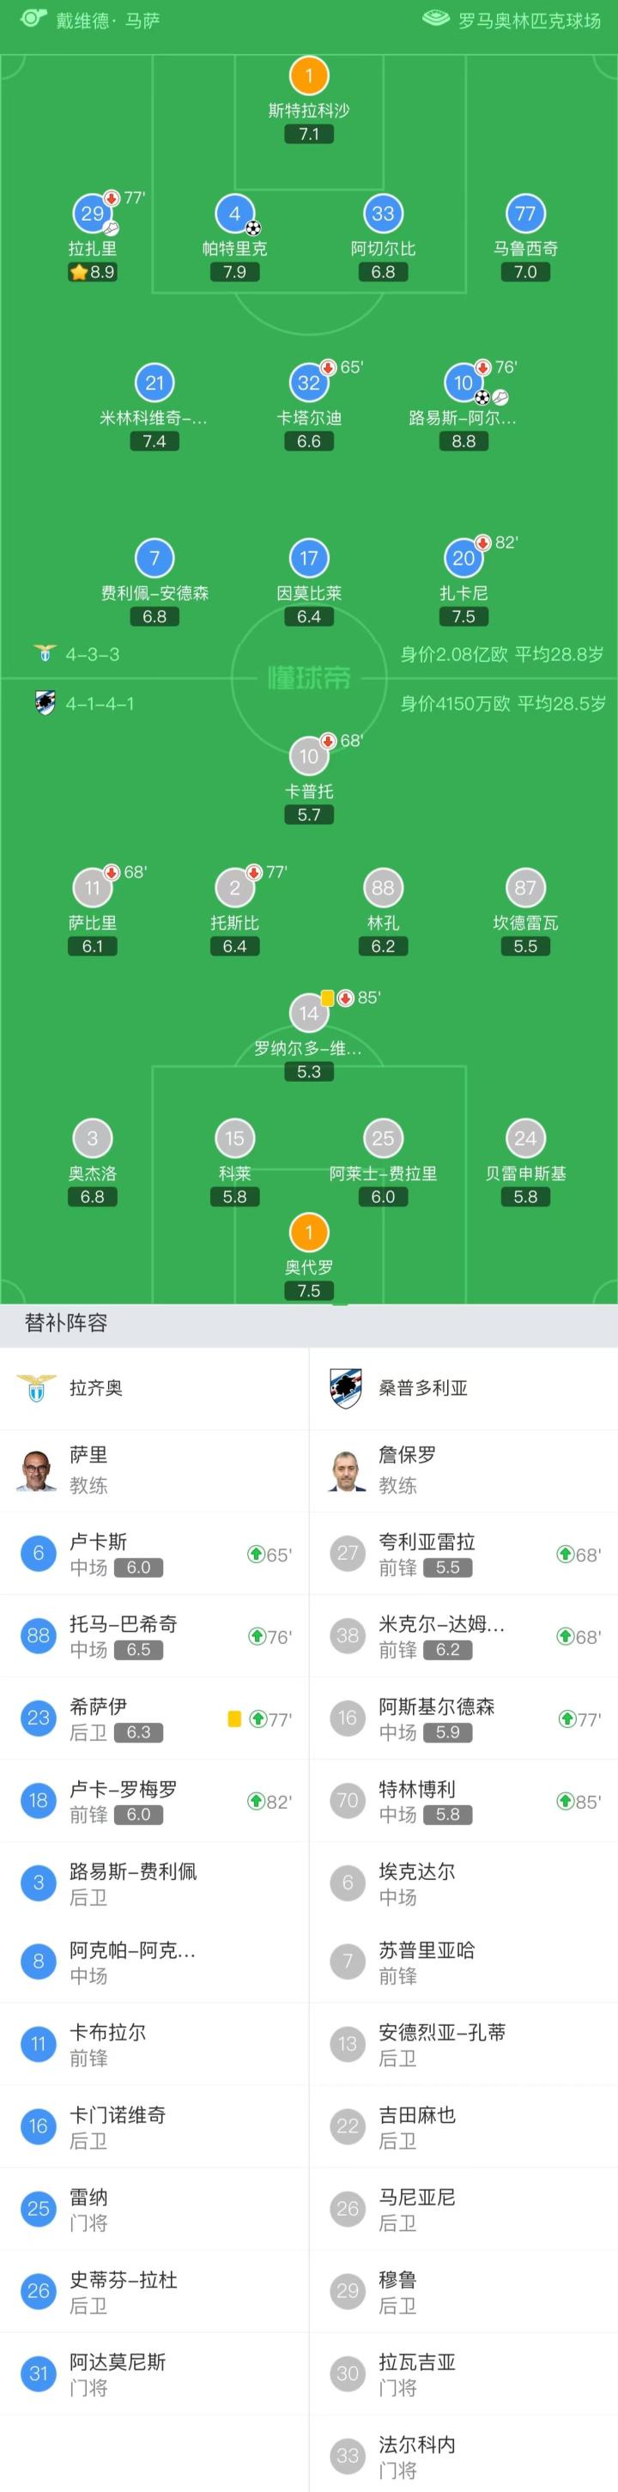Tap the yellow card icon on 希萨伊's row
618x2492 pixels.
(234, 1719)
